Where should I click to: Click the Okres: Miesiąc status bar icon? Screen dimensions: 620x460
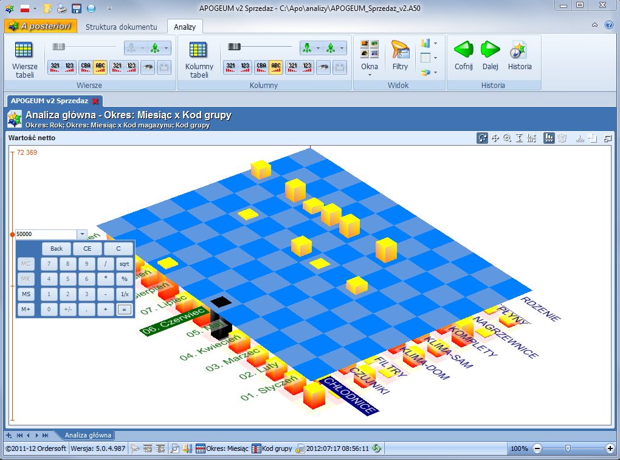[201, 448]
